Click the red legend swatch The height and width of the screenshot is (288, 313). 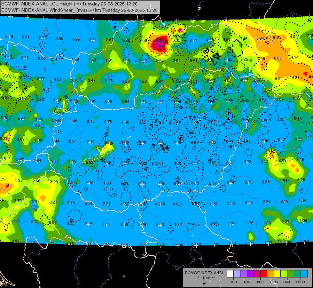click(264, 274)
